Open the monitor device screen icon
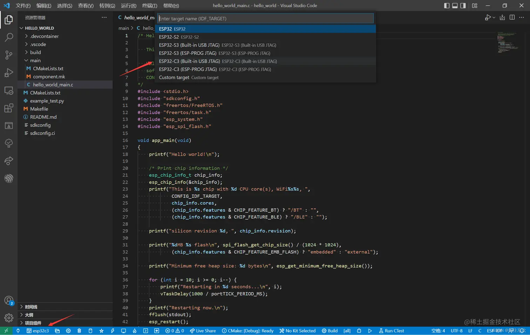The image size is (530, 335). [x=123, y=331]
